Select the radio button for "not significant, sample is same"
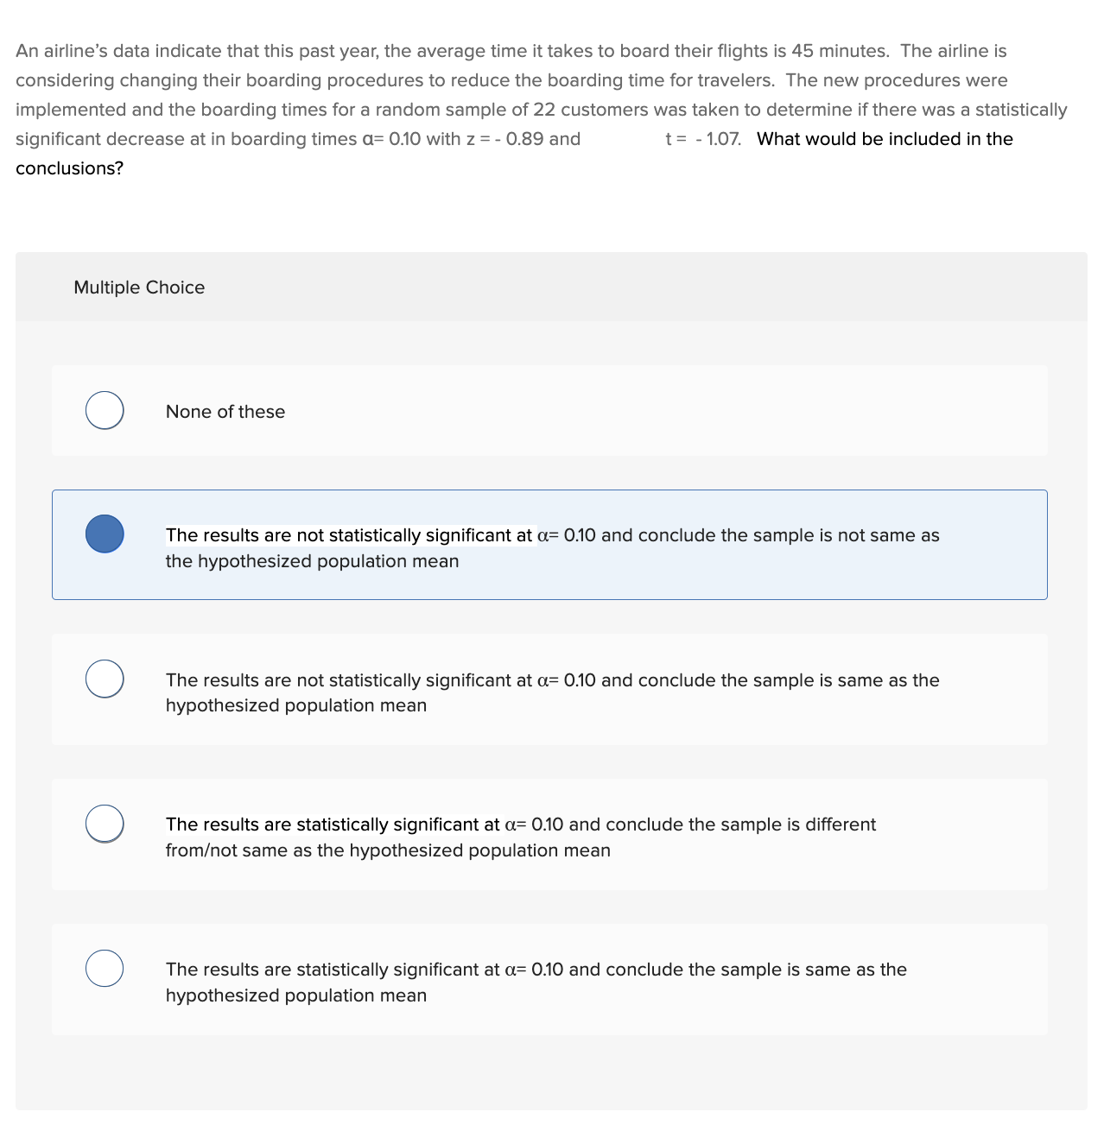This screenshot has height=1131, width=1104. 104,678
